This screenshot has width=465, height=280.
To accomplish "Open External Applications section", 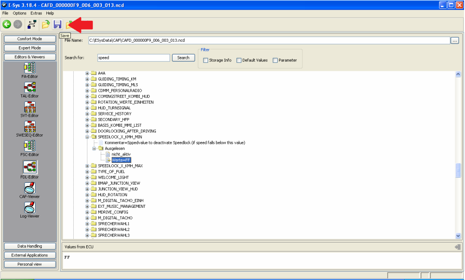I will pyautogui.click(x=30, y=255).
